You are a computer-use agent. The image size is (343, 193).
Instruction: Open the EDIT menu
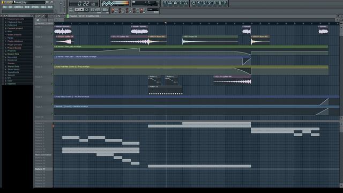click(x=10, y=7)
